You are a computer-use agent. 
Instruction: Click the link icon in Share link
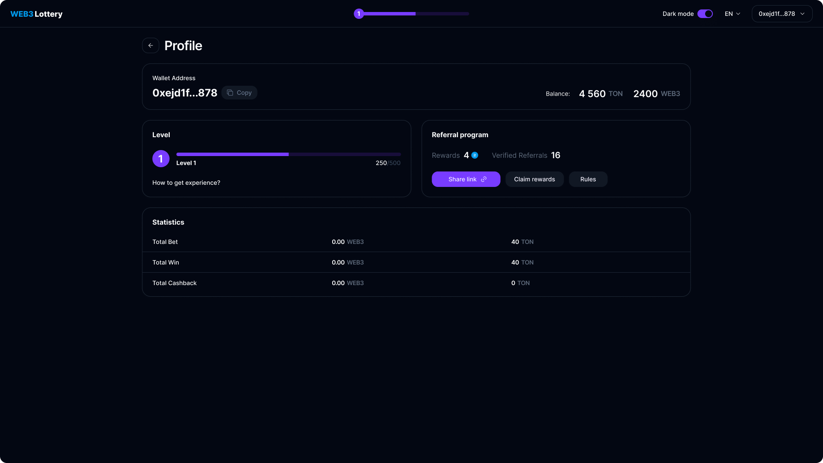[484, 179]
